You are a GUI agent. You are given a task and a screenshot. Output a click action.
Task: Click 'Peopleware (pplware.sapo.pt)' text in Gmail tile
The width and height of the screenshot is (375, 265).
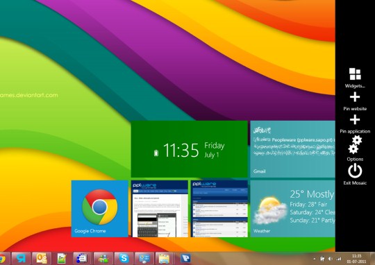[x=302, y=140]
